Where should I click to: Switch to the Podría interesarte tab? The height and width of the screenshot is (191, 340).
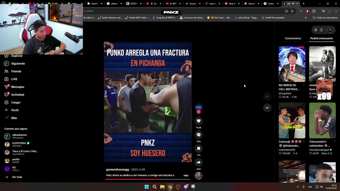tap(321, 38)
